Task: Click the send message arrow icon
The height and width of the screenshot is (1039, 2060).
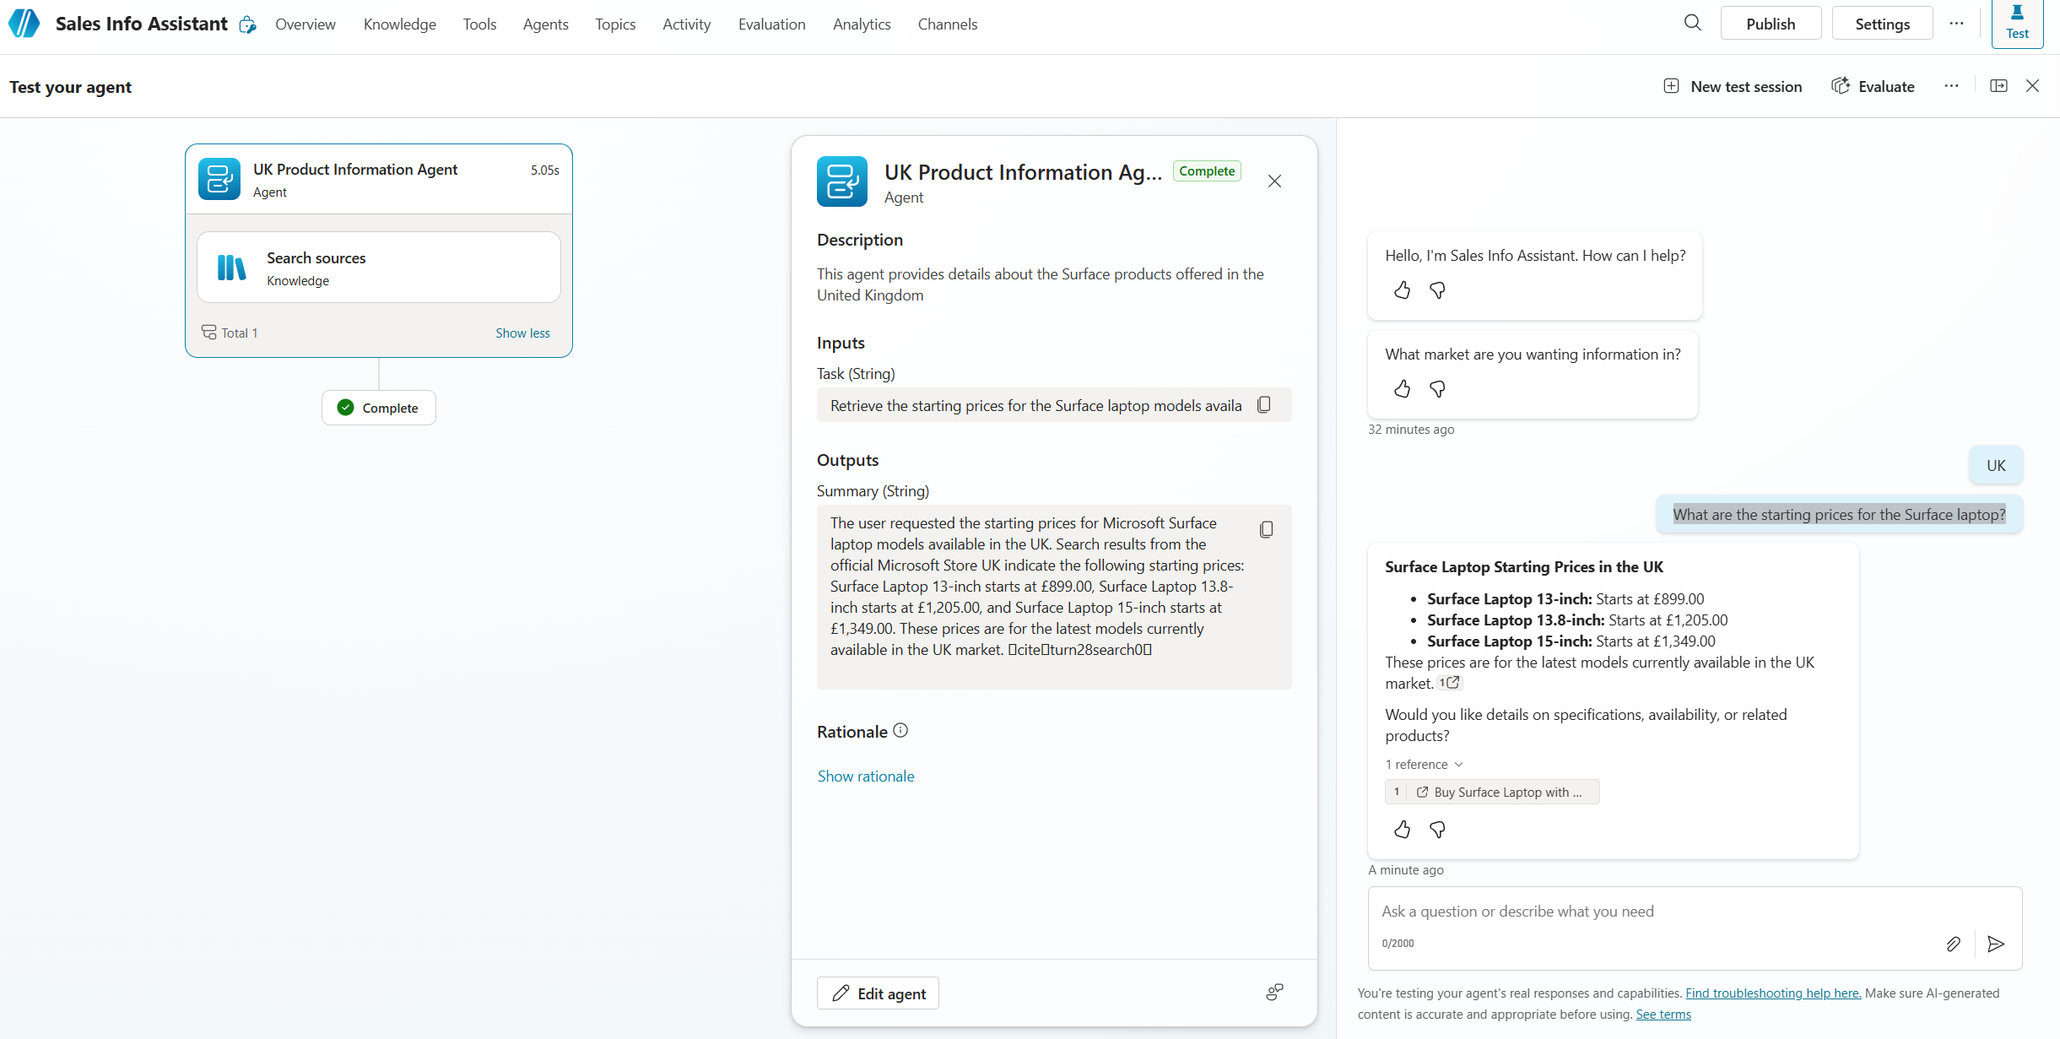Action: (1995, 944)
